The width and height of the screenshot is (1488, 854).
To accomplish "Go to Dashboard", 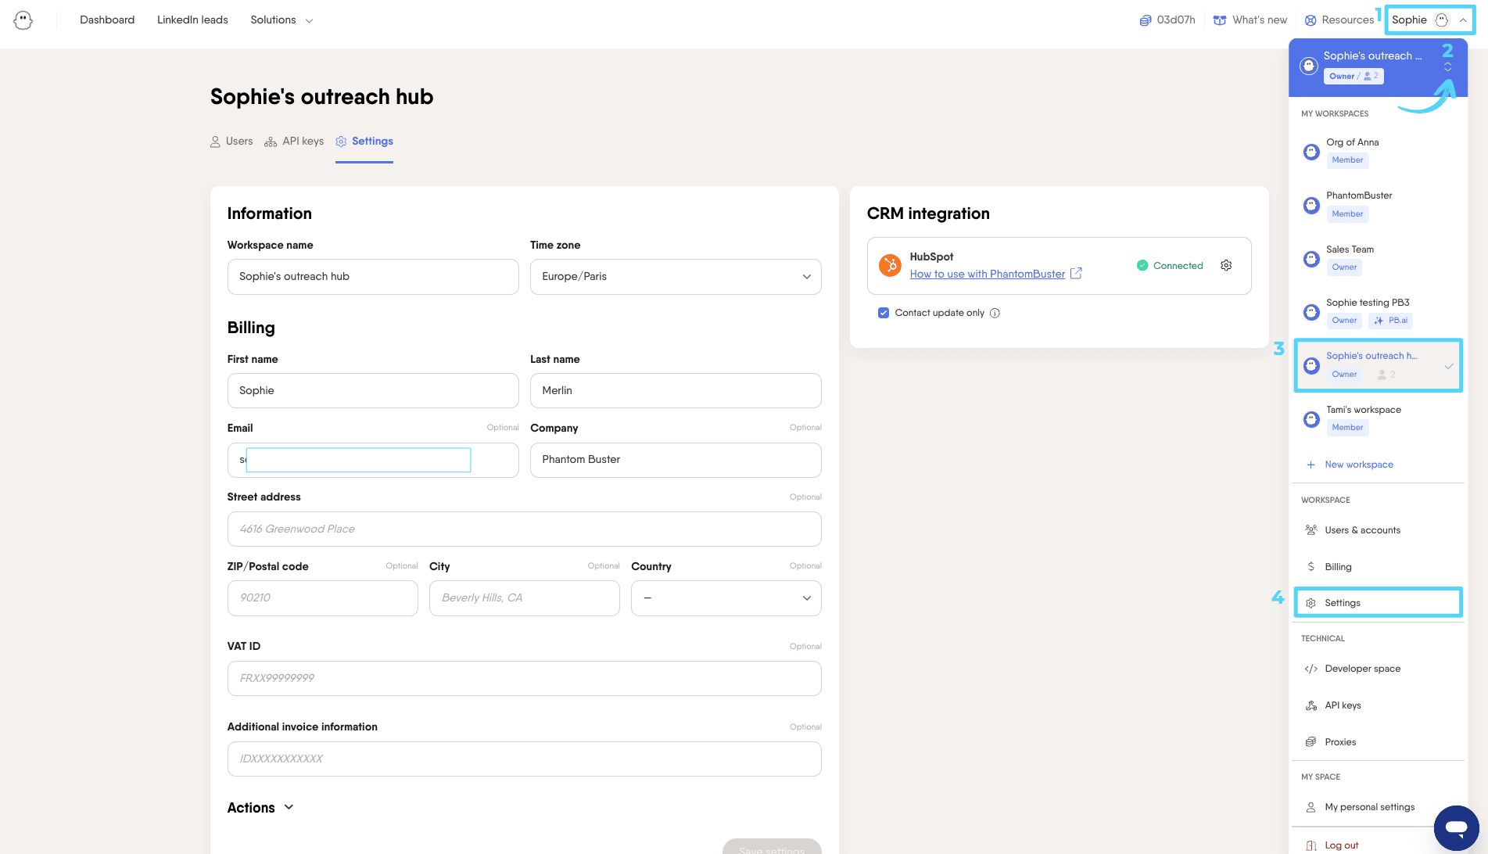I will pyautogui.click(x=107, y=20).
